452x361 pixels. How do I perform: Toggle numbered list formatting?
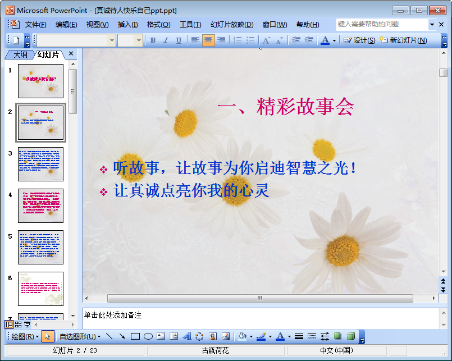click(x=238, y=40)
